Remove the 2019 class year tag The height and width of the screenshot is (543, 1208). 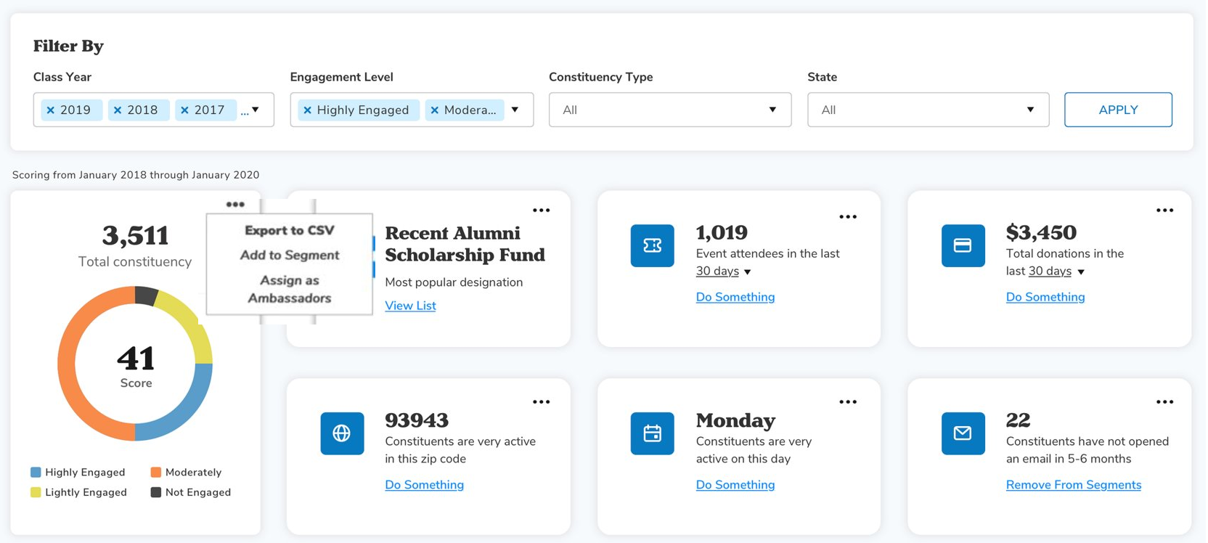51,110
